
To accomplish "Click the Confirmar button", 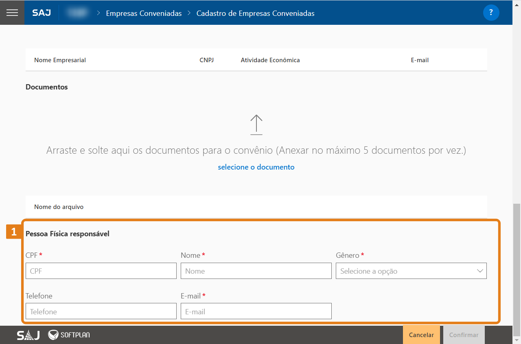I will point(464,335).
